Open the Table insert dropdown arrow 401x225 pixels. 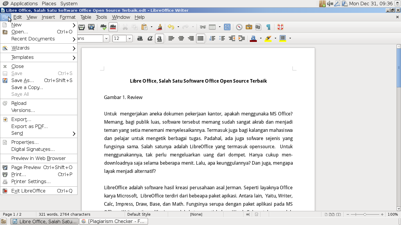220,27
